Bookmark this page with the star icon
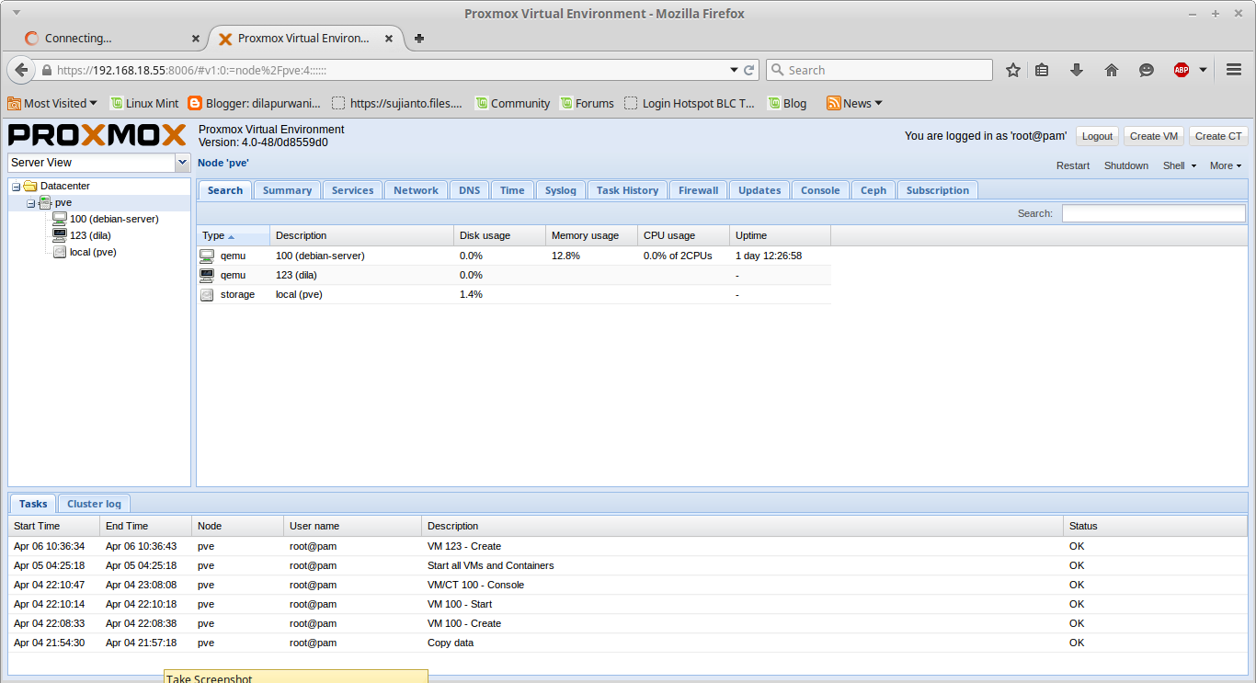The image size is (1256, 683). pos(1013,70)
